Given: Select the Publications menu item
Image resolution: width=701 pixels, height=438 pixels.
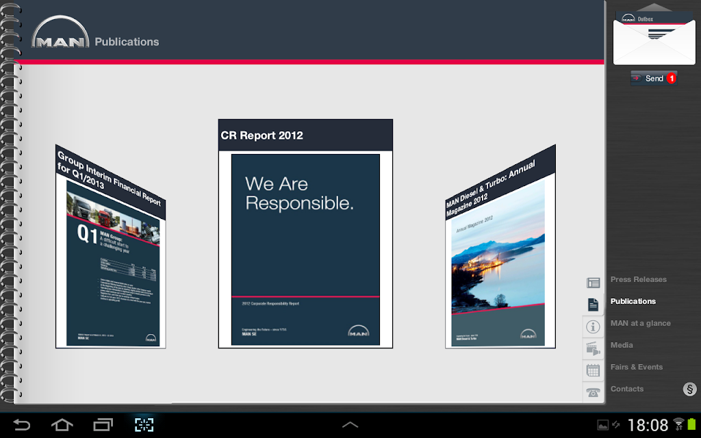Looking at the screenshot, I should (633, 301).
